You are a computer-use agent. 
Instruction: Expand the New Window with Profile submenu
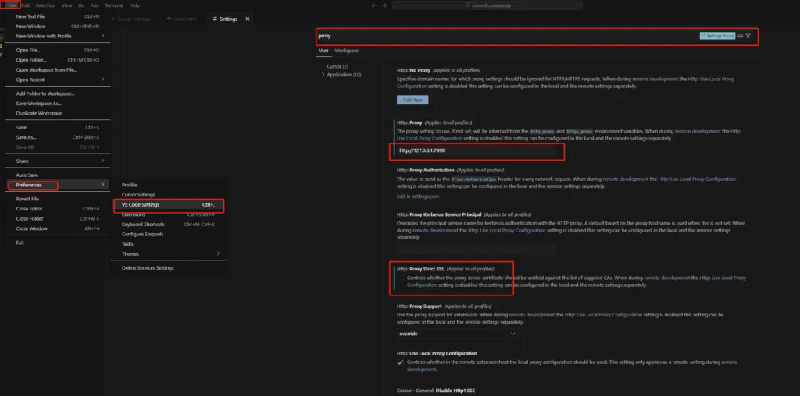click(x=102, y=36)
